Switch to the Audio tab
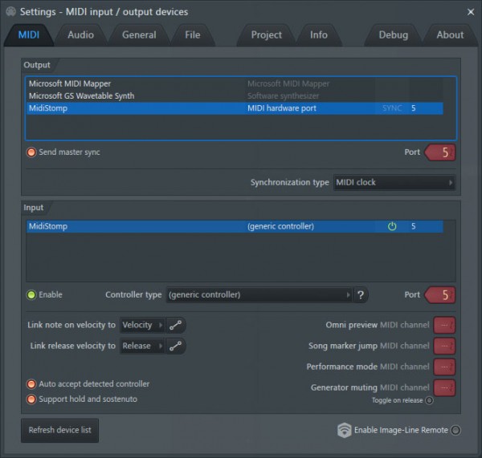Screen dimensions: 482x458 pos(80,34)
